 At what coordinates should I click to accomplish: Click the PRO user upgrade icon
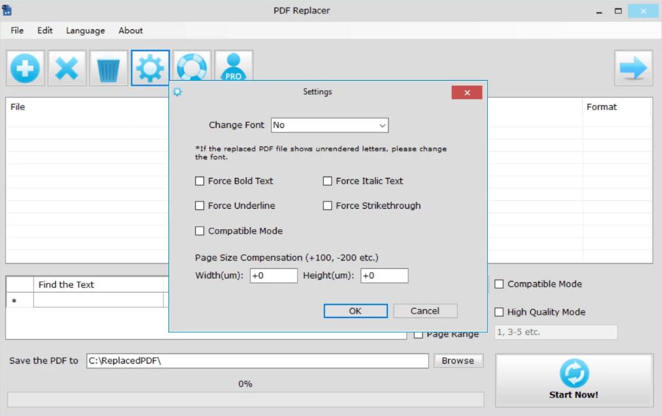point(234,66)
